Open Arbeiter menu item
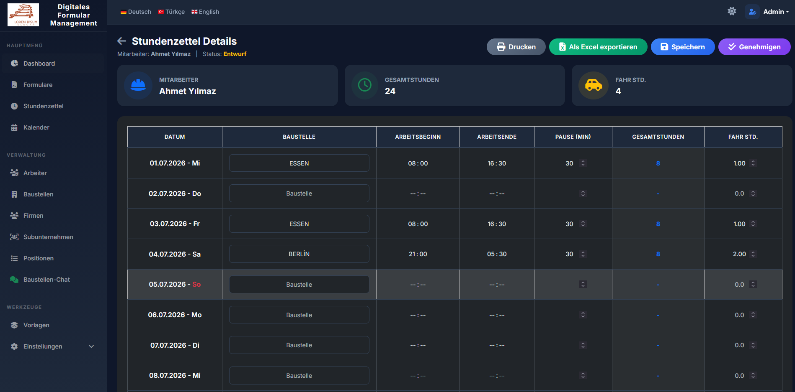Screen dimensions: 795x392 point(53,173)
